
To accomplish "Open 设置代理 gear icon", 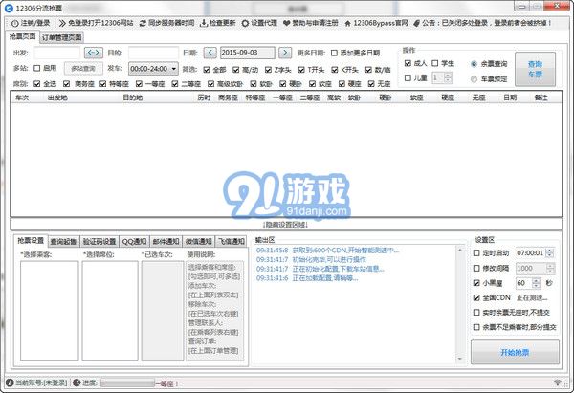I will click(245, 23).
